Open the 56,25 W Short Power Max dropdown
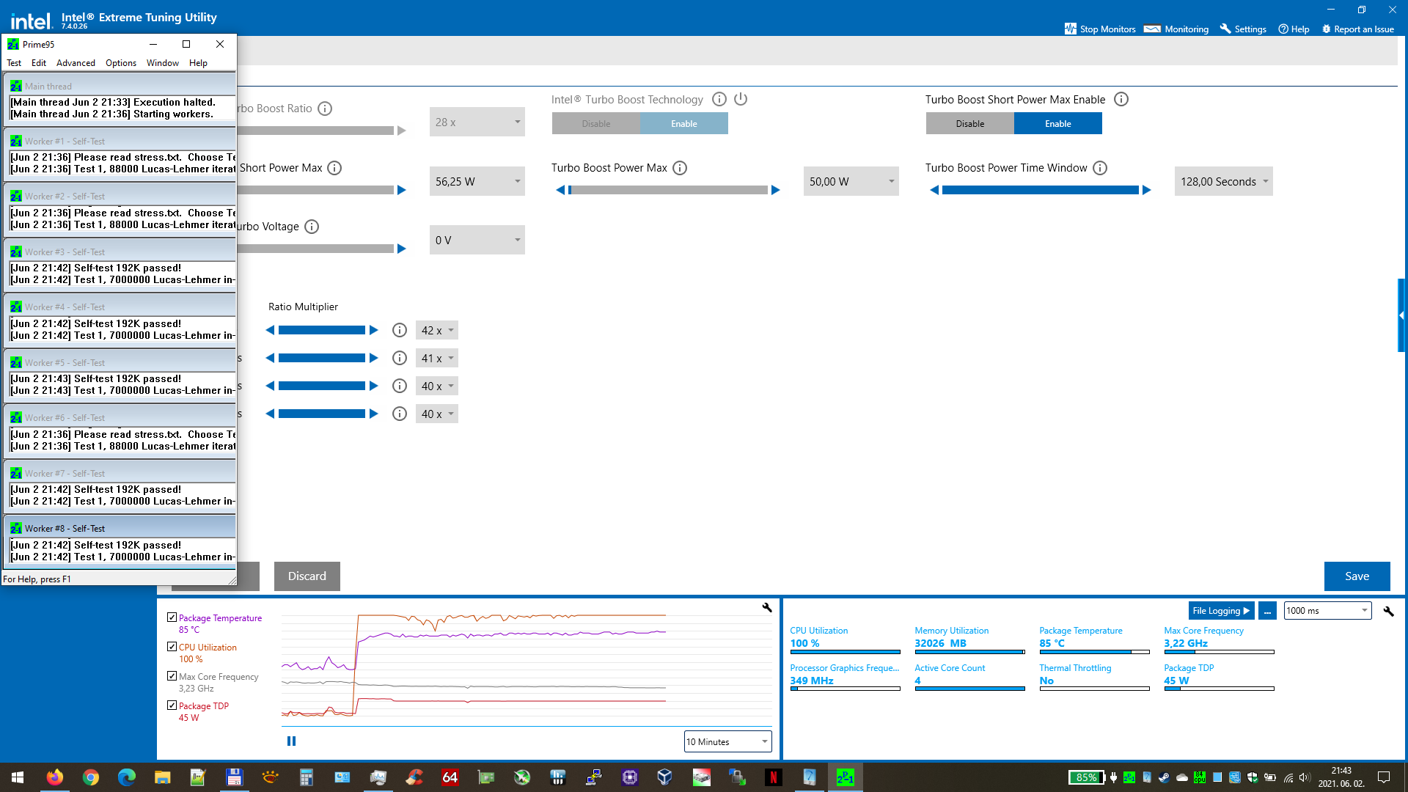Image resolution: width=1408 pixels, height=792 pixels. point(477,181)
